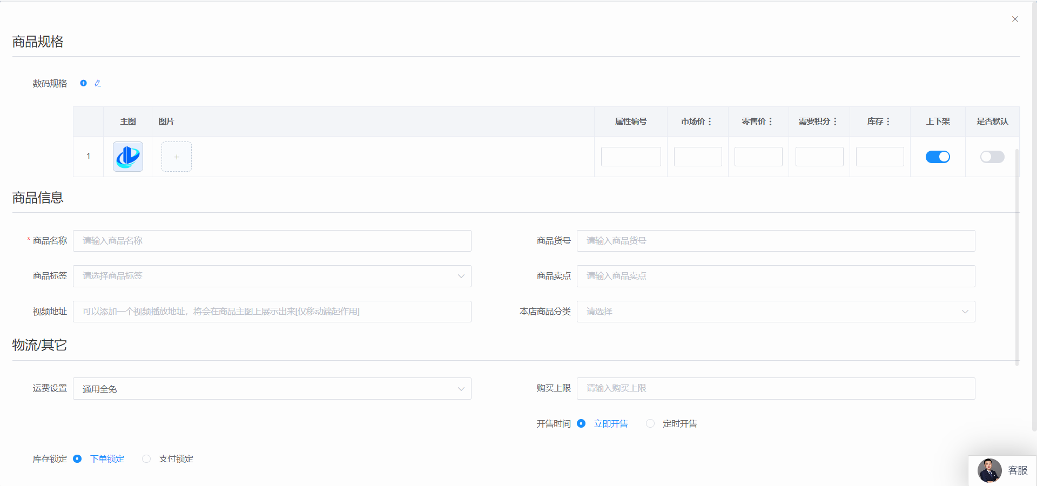The width and height of the screenshot is (1037, 486).
Task: Close the dialog with the X icon
Action: [1015, 19]
